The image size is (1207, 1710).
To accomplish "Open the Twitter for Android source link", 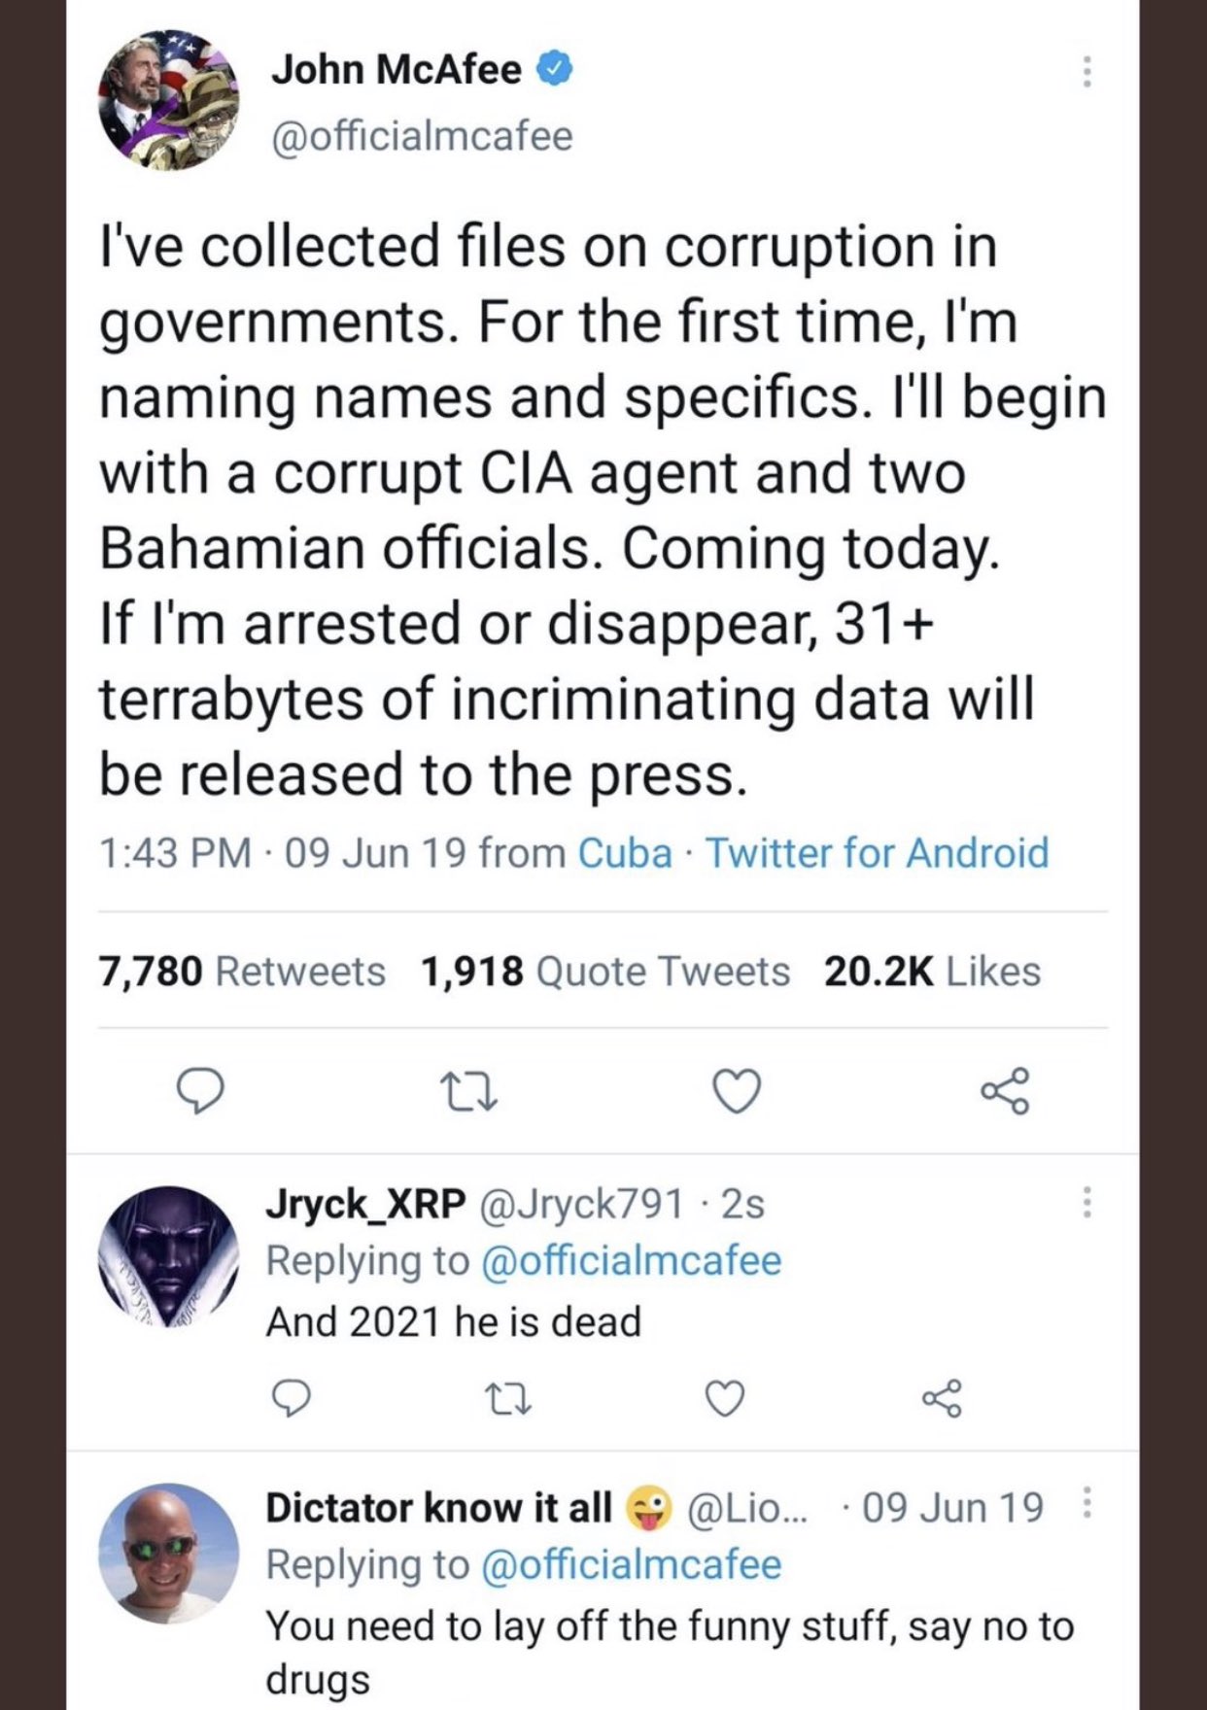I will coord(878,853).
